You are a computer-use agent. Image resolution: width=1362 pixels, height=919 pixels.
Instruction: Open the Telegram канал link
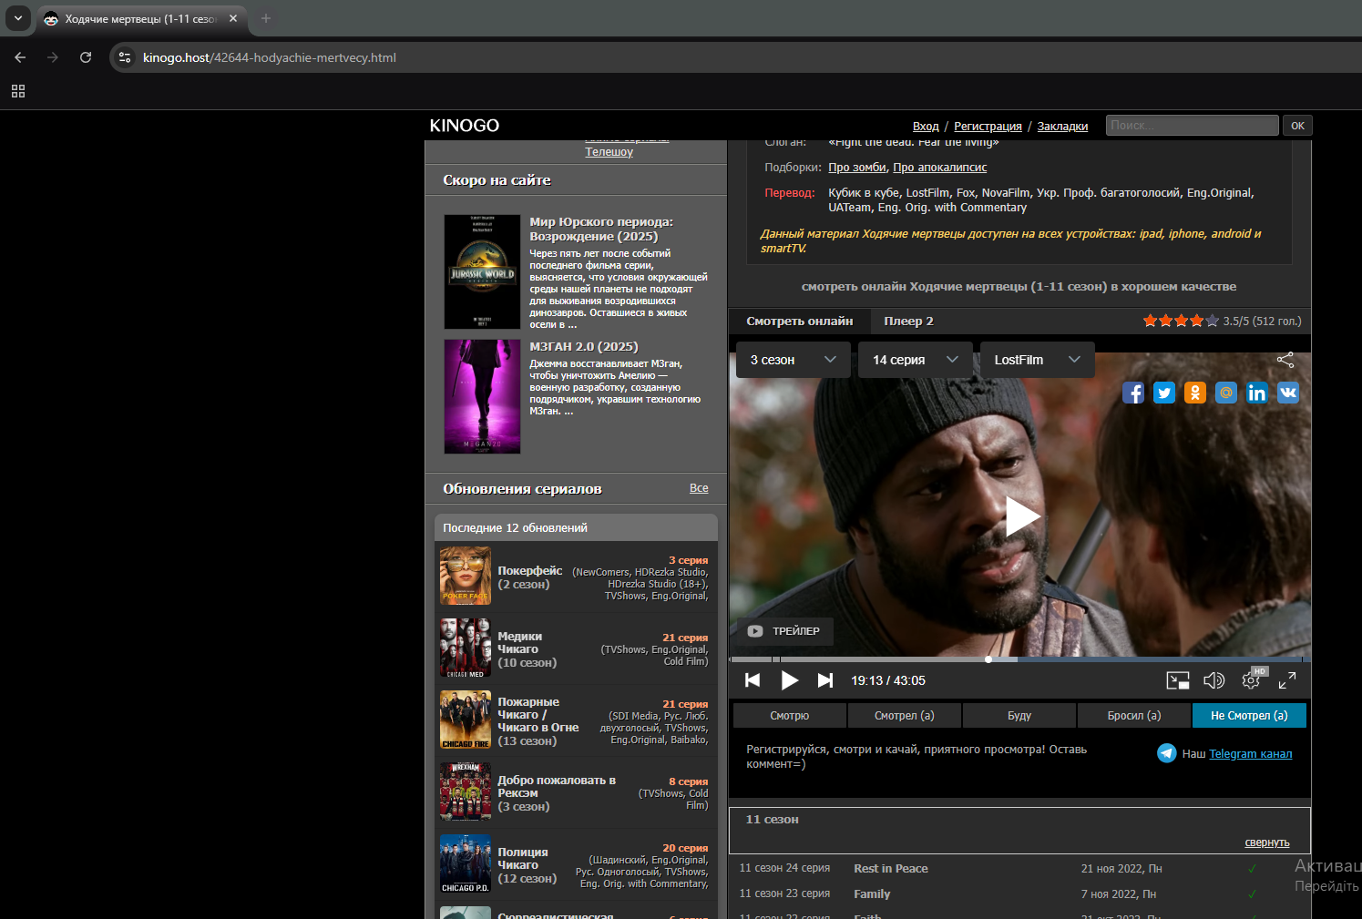(x=1250, y=754)
